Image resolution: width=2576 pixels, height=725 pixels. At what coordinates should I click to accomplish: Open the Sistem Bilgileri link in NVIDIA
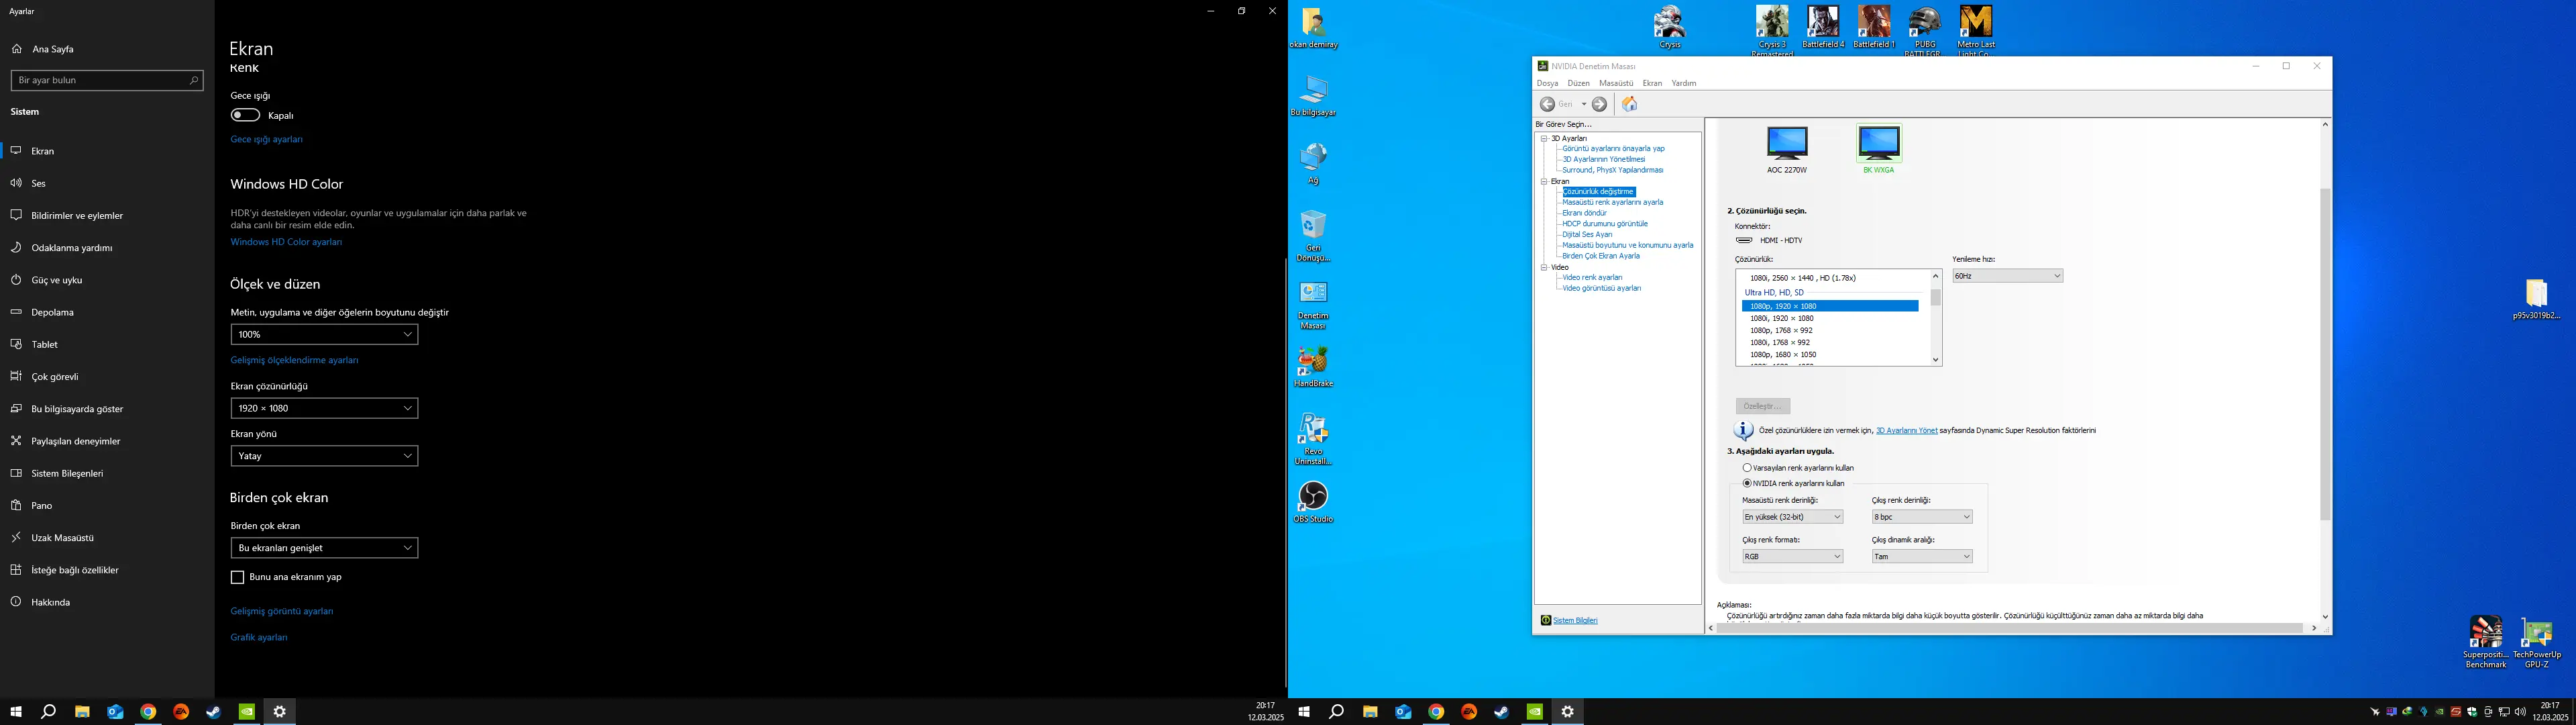click(x=1575, y=621)
